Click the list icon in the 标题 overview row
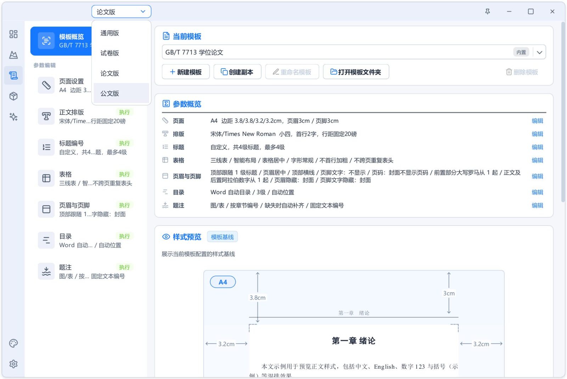Screen dimensions: 567x379 coord(165,147)
